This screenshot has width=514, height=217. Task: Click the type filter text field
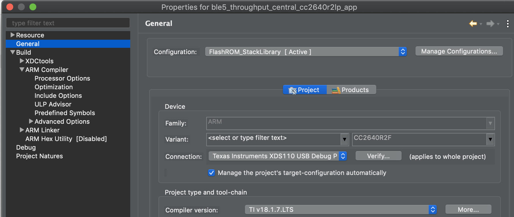(x=68, y=23)
